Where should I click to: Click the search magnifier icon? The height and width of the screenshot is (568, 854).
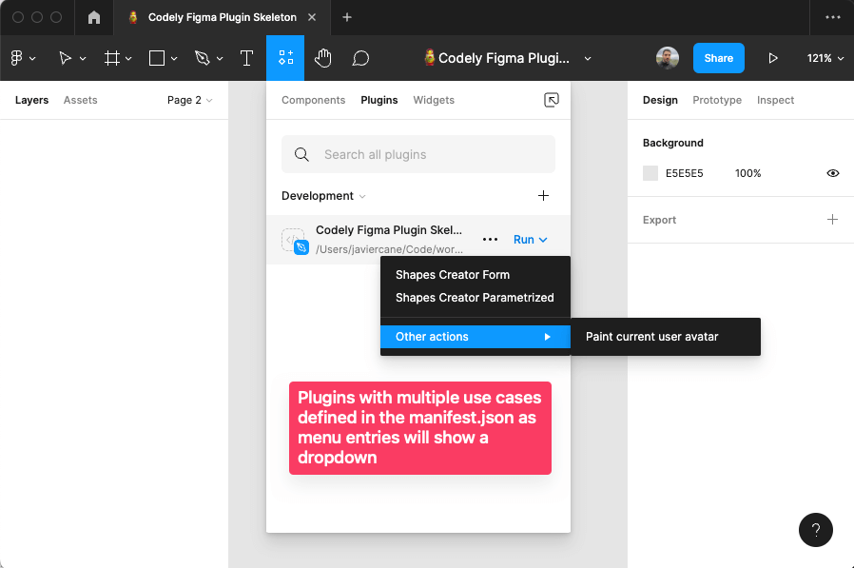pyautogui.click(x=301, y=155)
